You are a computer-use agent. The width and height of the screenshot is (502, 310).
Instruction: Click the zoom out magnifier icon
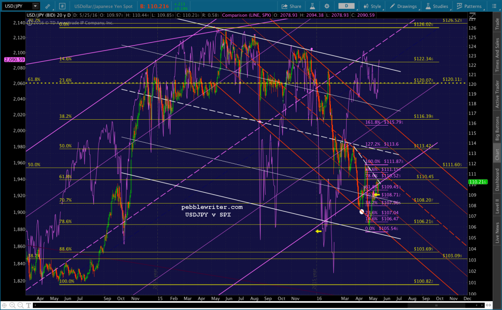click(x=21, y=305)
